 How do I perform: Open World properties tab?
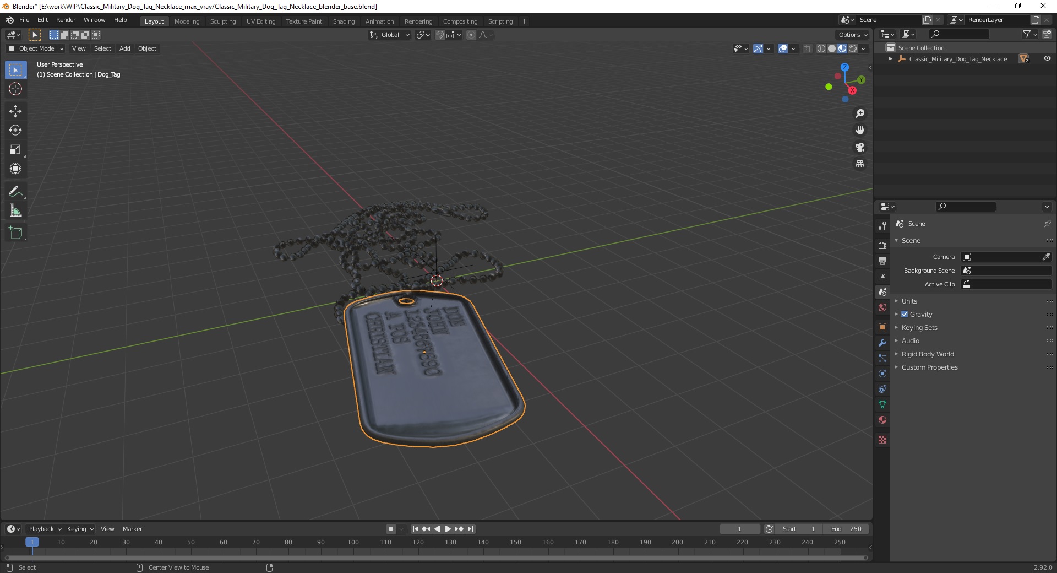882,307
